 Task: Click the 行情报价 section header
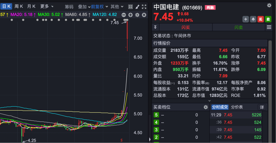coord(210,43)
